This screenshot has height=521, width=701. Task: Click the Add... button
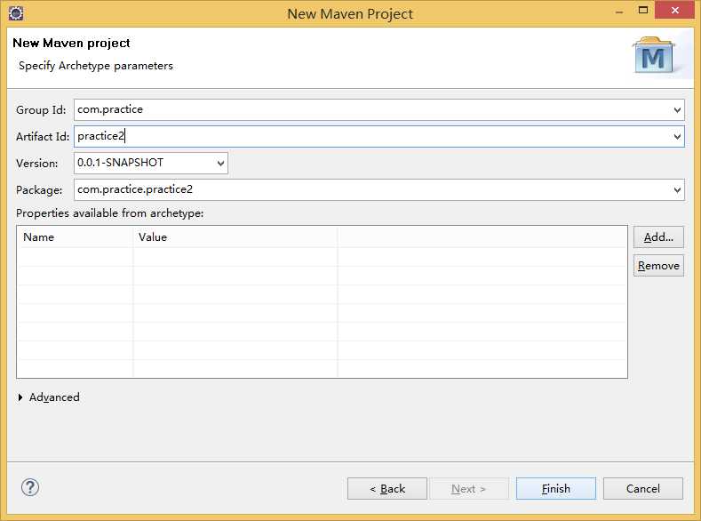coord(658,237)
